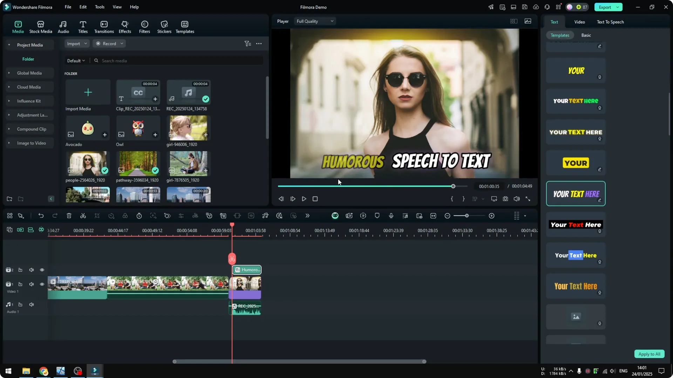Select the Folder item under Project Media

click(x=28, y=59)
